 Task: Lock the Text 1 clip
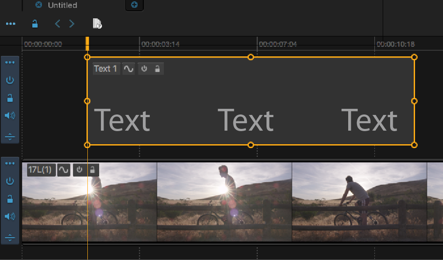click(x=157, y=69)
